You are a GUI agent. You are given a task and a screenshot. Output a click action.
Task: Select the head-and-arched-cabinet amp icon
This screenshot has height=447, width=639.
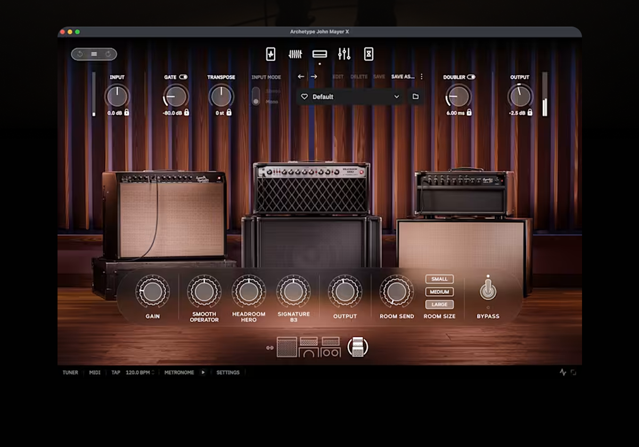[x=309, y=347]
